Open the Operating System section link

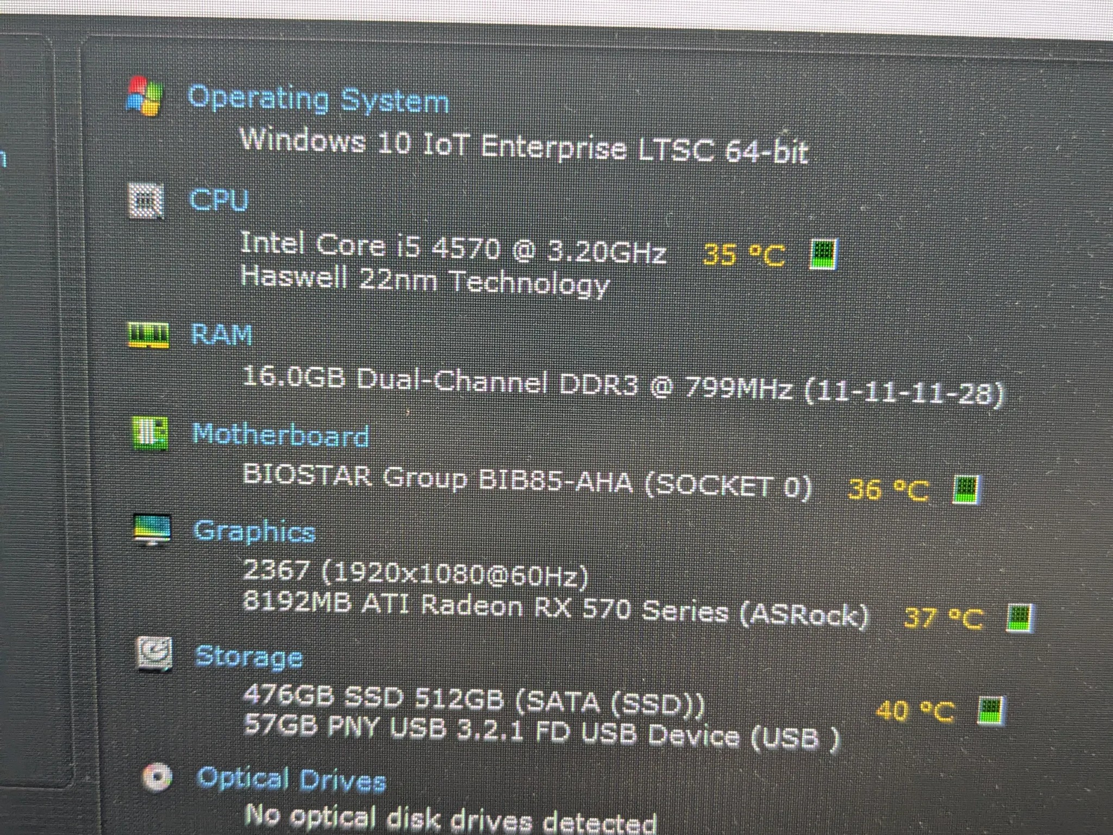point(318,99)
